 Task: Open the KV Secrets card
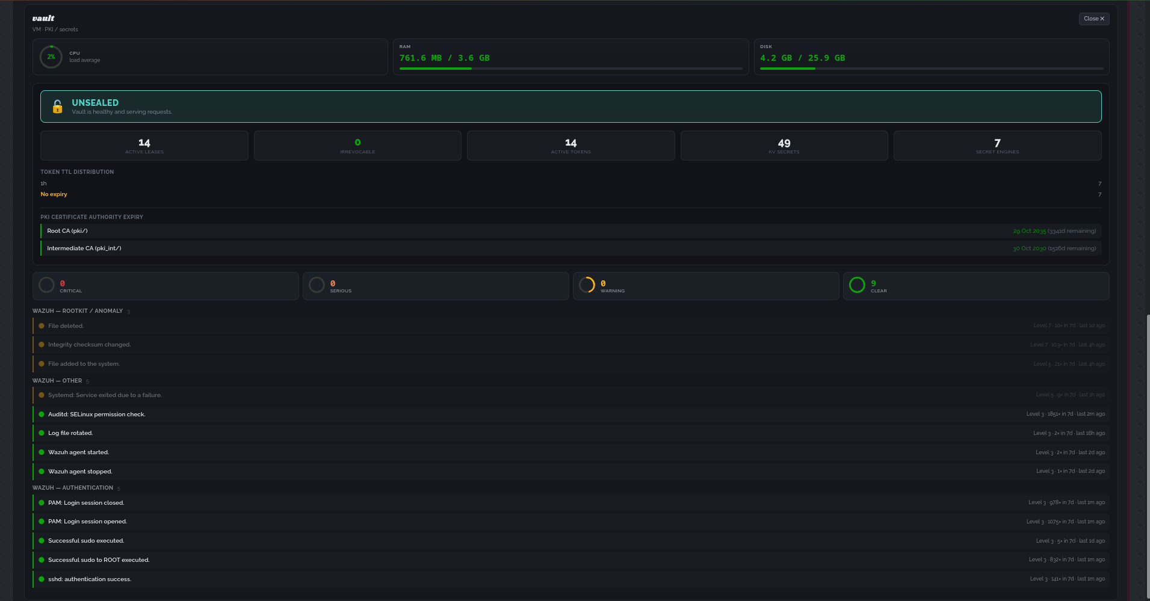tap(784, 146)
